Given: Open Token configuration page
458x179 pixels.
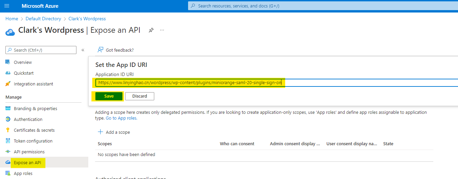Looking at the screenshot, I should tap(33, 141).
